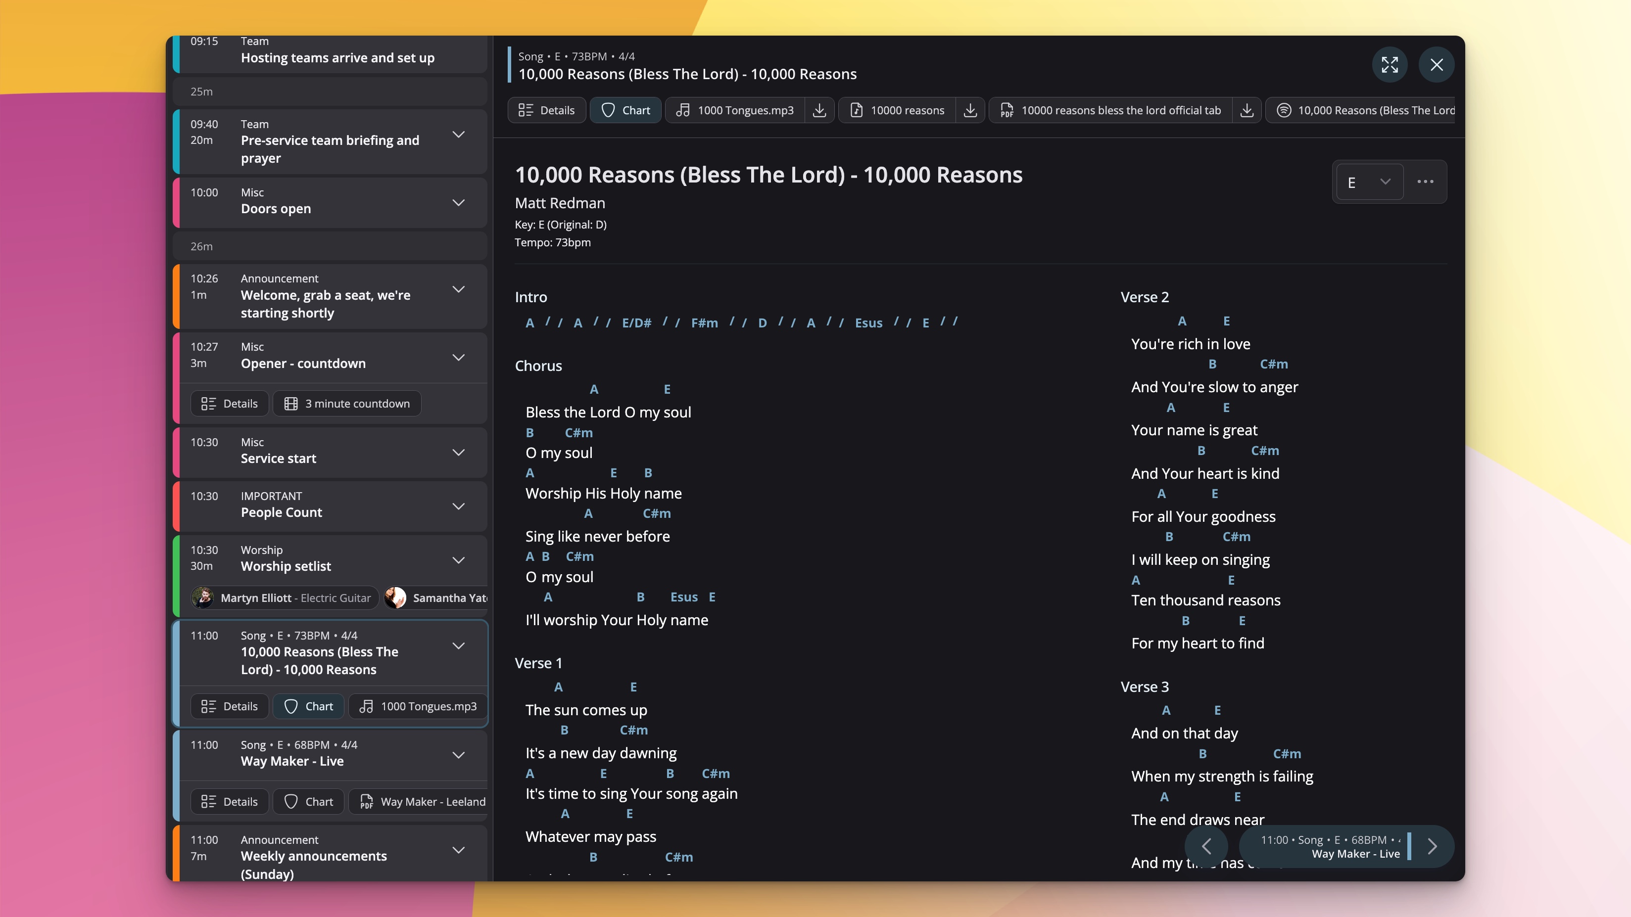
Task: Collapse the 10,000 Reasons song item
Action: 458,646
